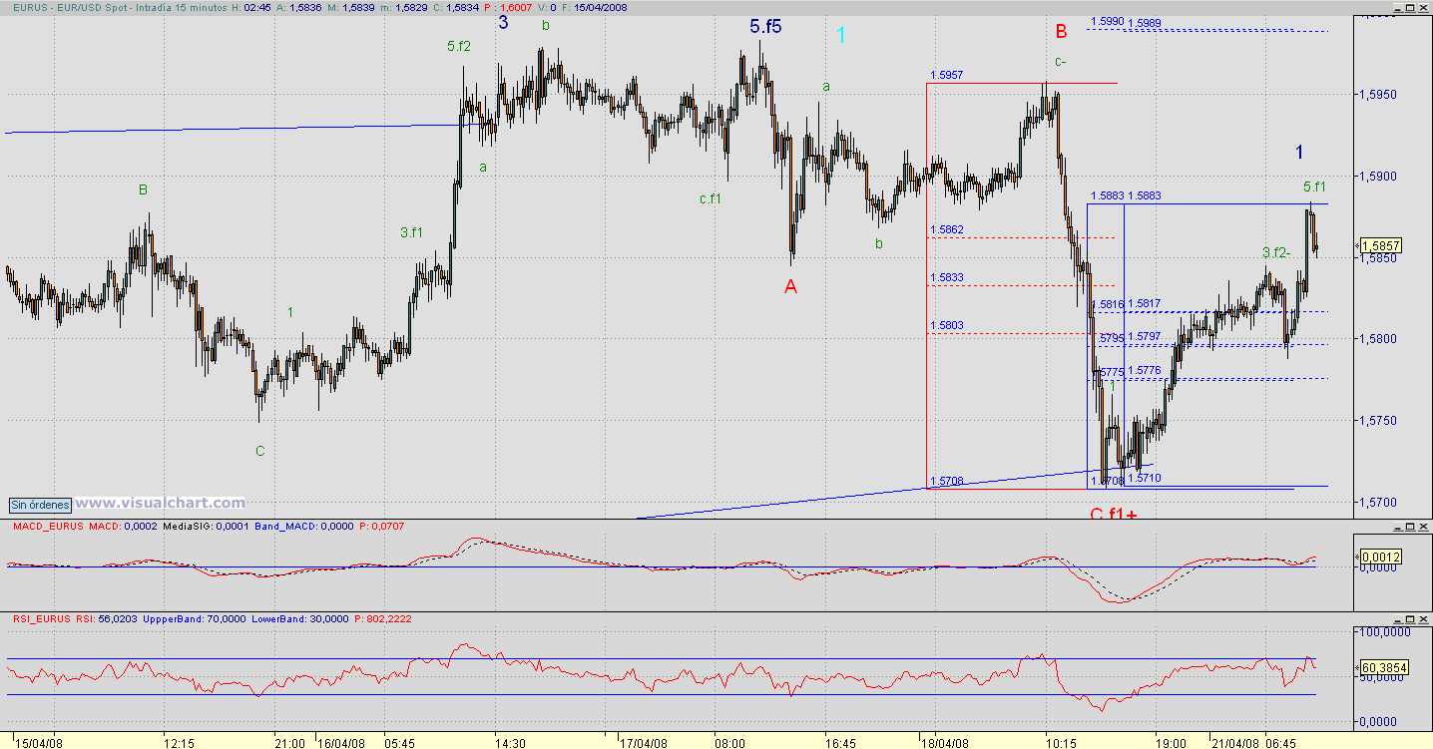Select the green "c-" wave label
This screenshot has height=749, width=1433.
1061,62
